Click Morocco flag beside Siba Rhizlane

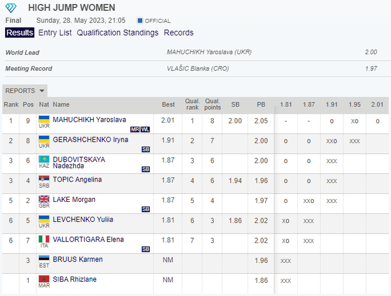(x=44, y=279)
